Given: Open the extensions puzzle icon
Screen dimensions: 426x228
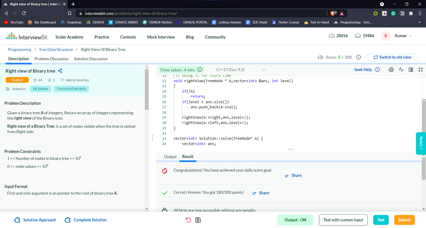Looking at the screenshot, I should pos(411,13).
